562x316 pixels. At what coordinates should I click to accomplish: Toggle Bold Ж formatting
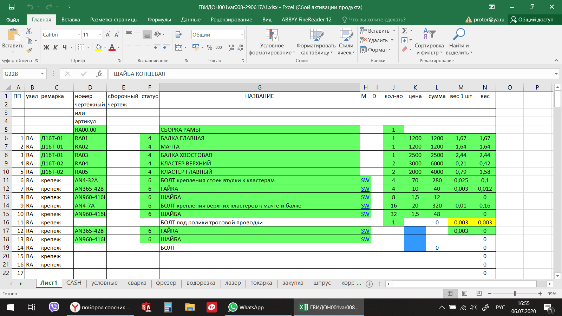pyautogui.click(x=46, y=47)
